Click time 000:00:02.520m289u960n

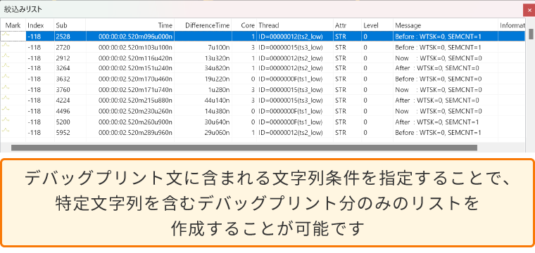(135, 132)
